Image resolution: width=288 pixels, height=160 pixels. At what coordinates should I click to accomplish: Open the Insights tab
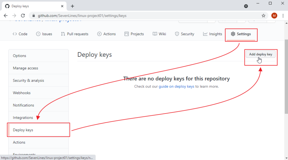tap(213, 34)
